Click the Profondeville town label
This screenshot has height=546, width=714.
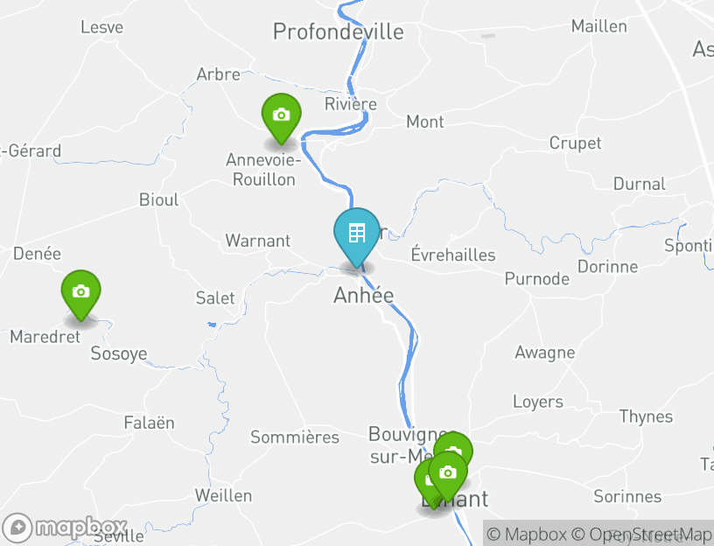coord(339,31)
